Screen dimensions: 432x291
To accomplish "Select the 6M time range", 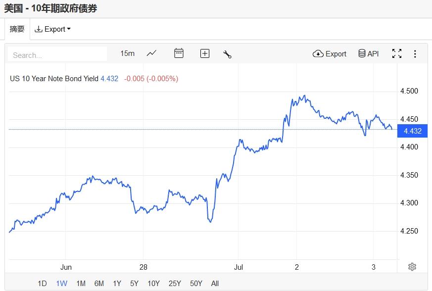I will [99, 284].
